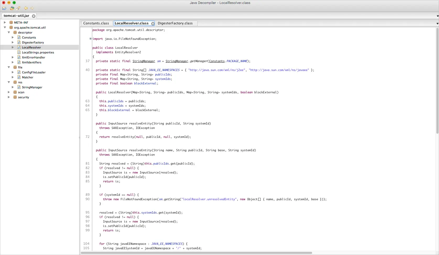Screen dimensions: 439x255
Task: Open the jar tab list dropdown arrow
Action: [x=437, y=16]
